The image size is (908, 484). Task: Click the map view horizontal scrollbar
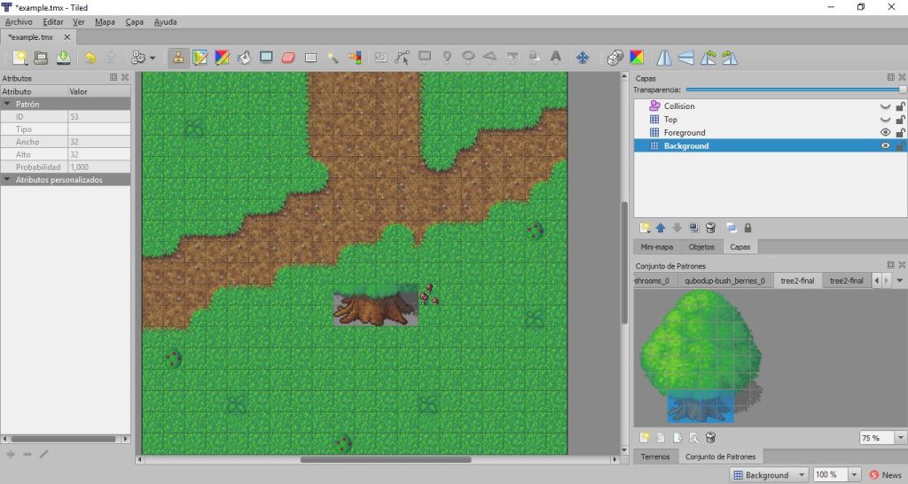[386, 460]
